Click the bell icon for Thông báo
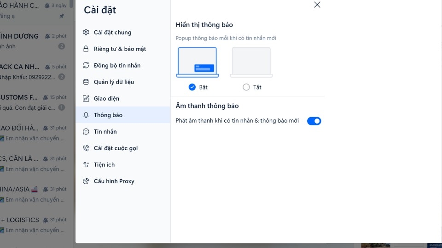Viewport: 442px width, 248px height. point(86,115)
